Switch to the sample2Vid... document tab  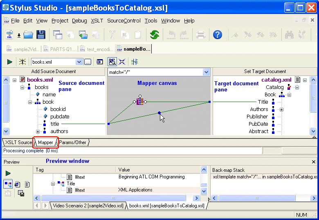click(23, 49)
